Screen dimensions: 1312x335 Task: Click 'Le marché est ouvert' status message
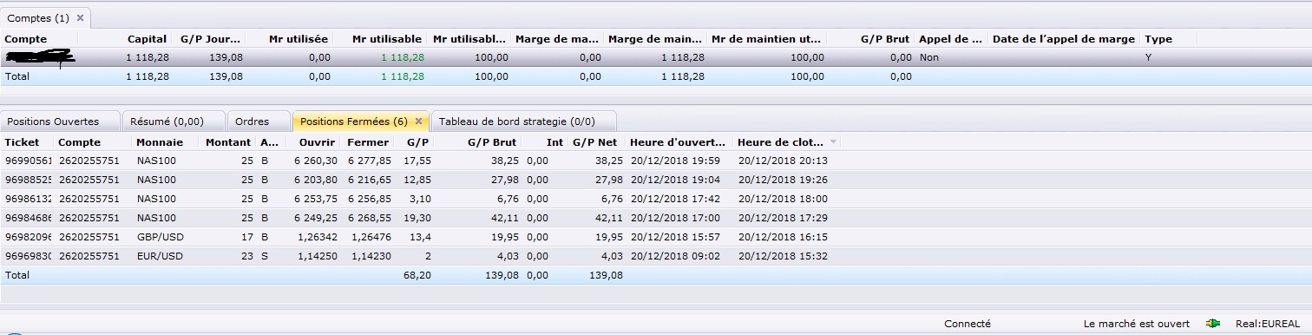[1136, 324]
